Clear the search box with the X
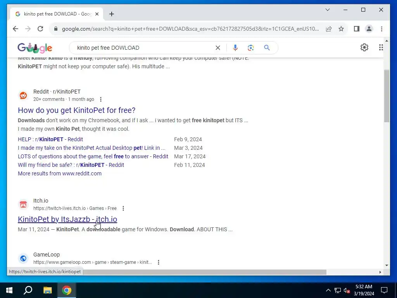Screen dimensions: 397x298 218,48
